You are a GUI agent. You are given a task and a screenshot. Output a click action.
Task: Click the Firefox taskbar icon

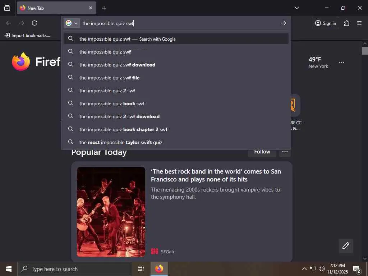[159, 269]
